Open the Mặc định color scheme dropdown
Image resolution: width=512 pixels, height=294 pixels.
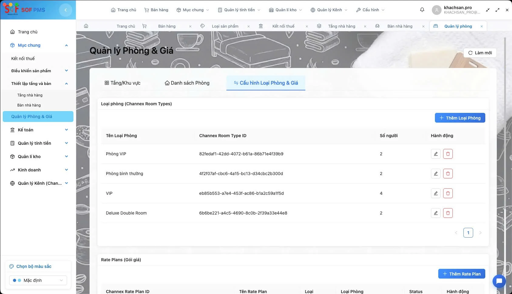pyautogui.click(x=38, y=280)
